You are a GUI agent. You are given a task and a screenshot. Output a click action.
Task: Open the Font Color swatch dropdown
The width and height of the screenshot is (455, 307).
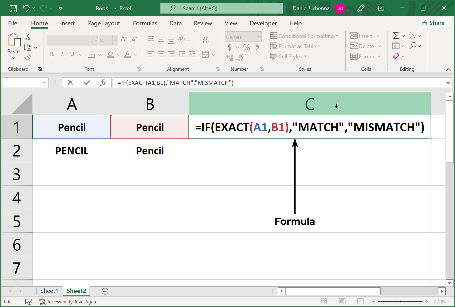pos(134,54)
